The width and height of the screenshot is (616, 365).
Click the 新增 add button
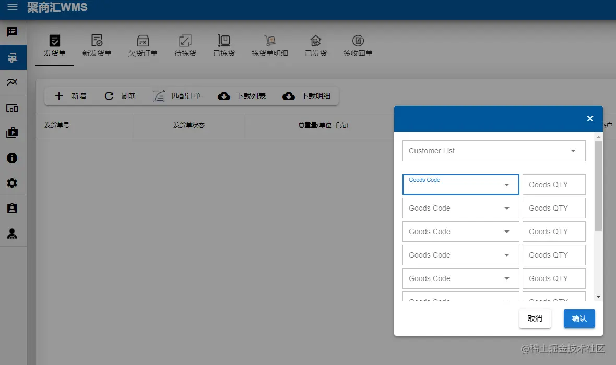click(70, 96)
